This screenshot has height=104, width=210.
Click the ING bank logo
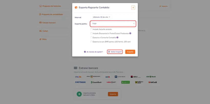[x=78, y=77]
